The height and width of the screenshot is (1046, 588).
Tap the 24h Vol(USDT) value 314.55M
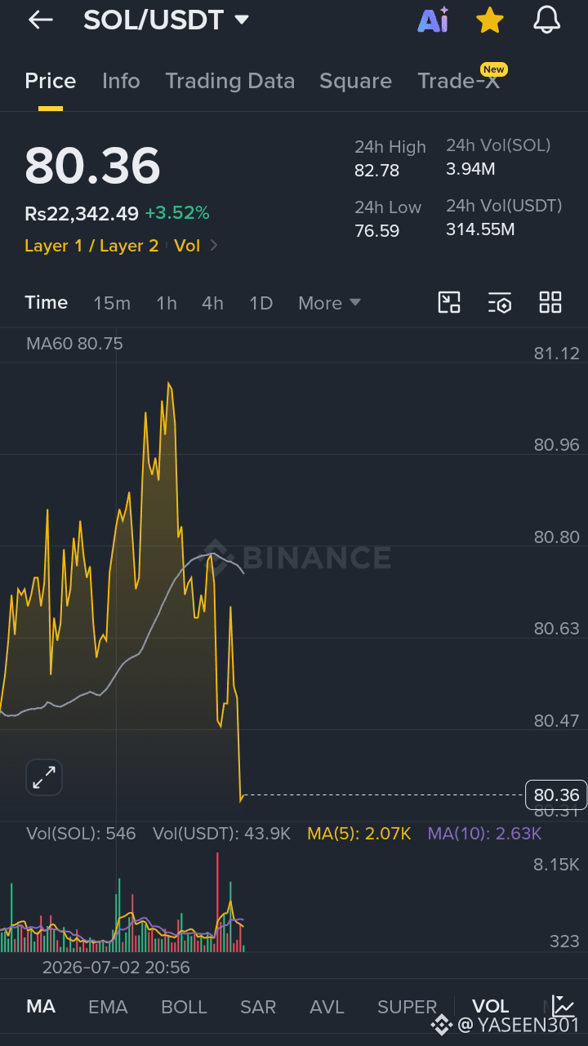(x=480, y=229)
